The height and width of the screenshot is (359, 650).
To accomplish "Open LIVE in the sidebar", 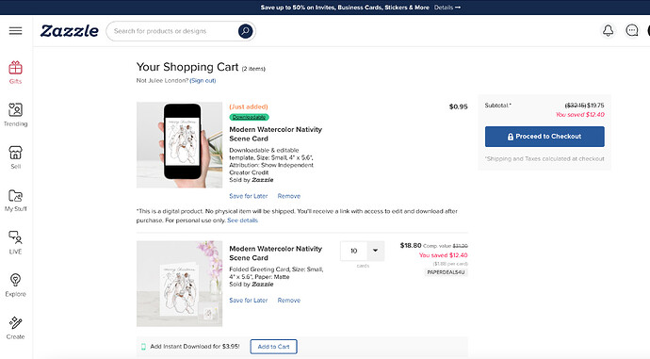I will point(15,243).
